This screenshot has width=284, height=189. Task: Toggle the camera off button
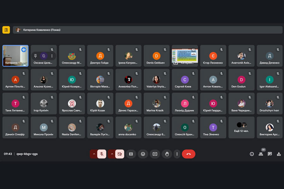[120, 154]
